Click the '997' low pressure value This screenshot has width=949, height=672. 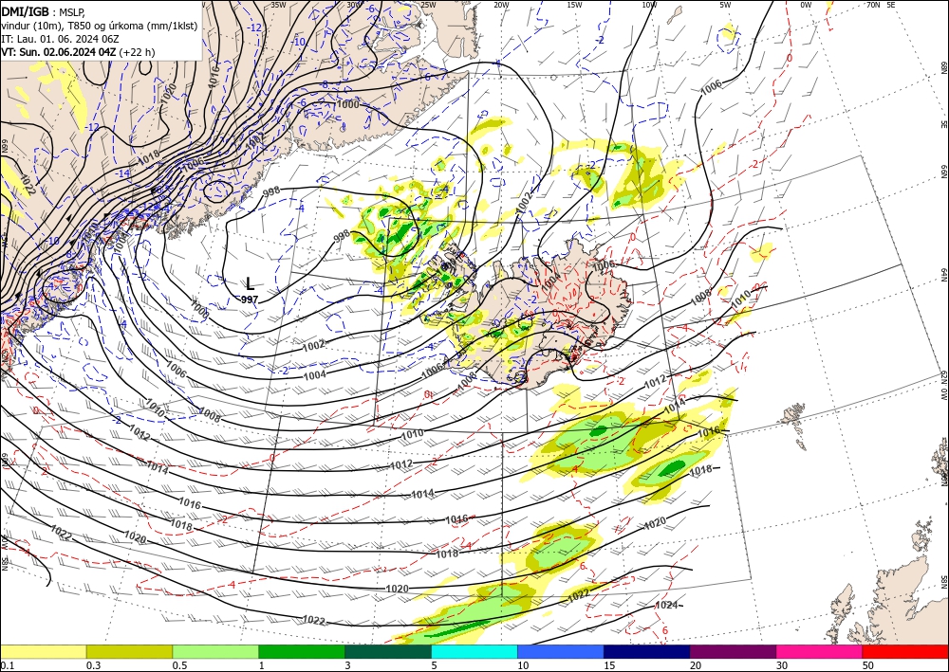click(x=250, y=300)
